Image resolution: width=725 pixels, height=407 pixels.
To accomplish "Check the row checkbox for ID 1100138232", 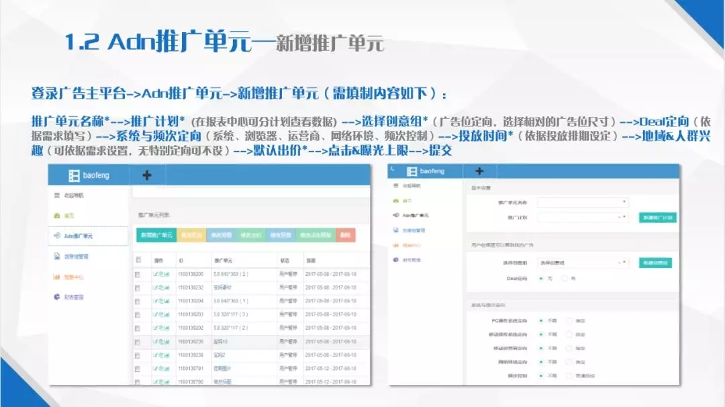I will click(138, 287).
